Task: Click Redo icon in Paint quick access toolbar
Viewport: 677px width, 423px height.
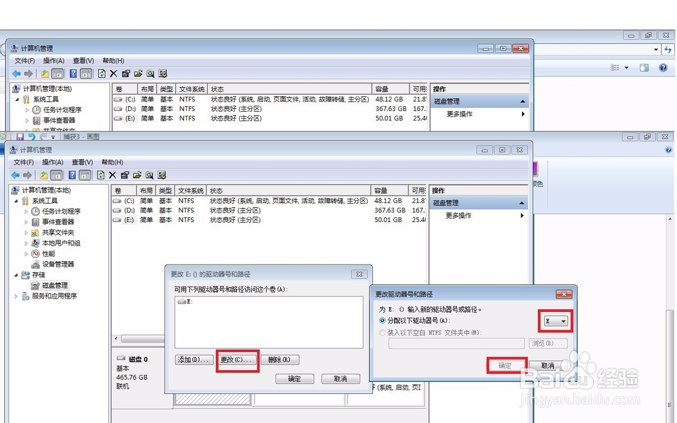Action: point(43,137)
